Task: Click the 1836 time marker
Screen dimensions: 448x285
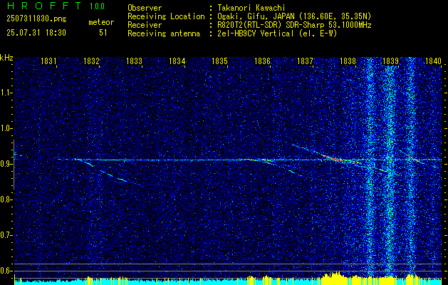Action: pos(262,61)
